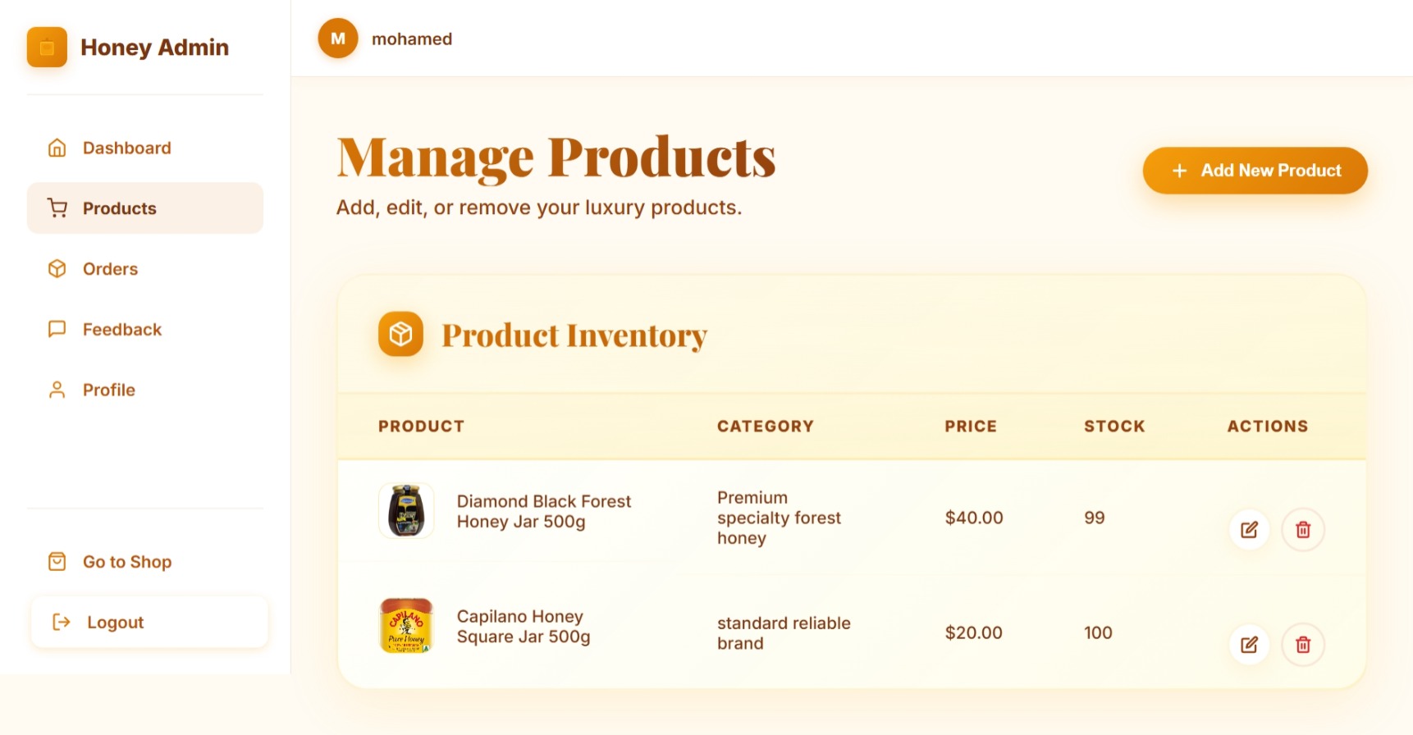Click the user avatar M icon
Image resolution: width=1413 pixels, height=735 pixels.
(338, 39)
